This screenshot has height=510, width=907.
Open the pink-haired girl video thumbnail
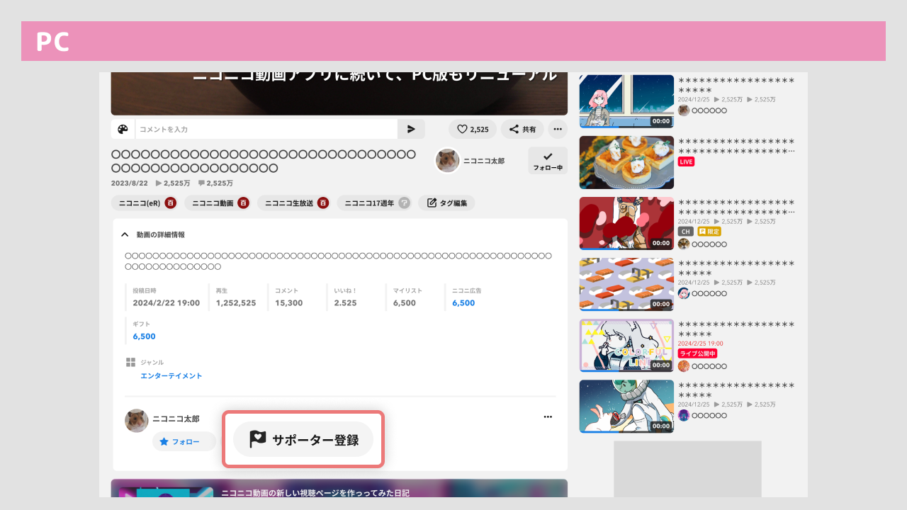626,101
